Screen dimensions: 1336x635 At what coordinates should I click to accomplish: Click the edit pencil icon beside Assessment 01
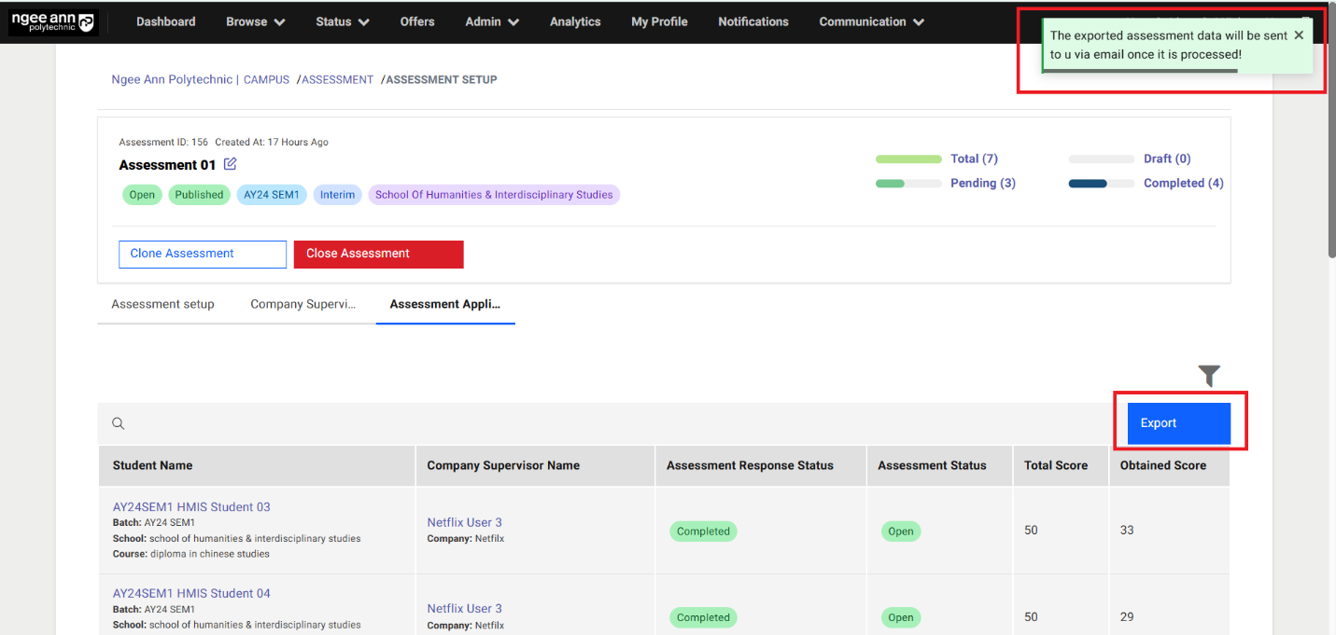(230, 164)
